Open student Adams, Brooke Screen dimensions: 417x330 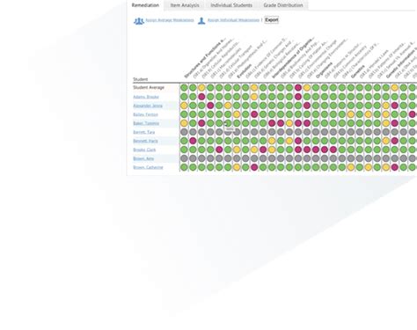click(146, 97)
